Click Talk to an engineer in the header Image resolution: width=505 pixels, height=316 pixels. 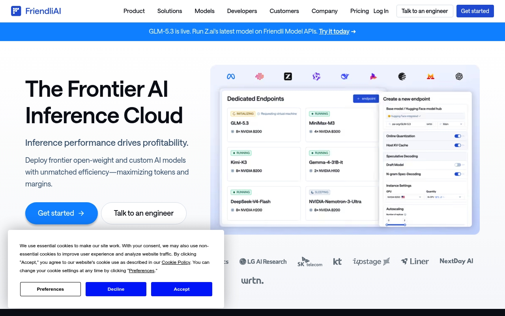(x=425, y=11)
